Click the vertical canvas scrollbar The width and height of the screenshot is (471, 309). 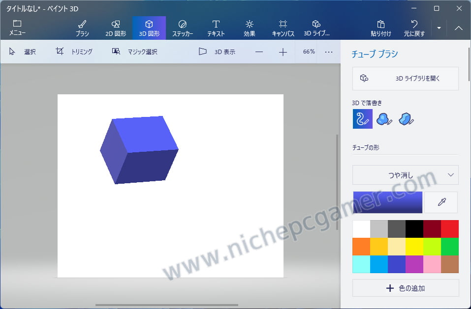pos(337,182)
